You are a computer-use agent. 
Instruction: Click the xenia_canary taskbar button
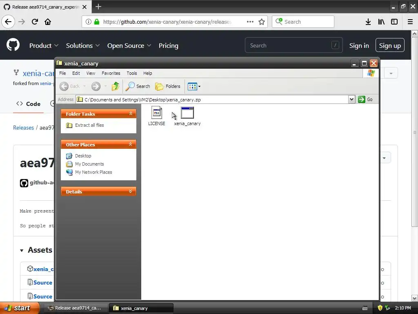coord(141,308)
